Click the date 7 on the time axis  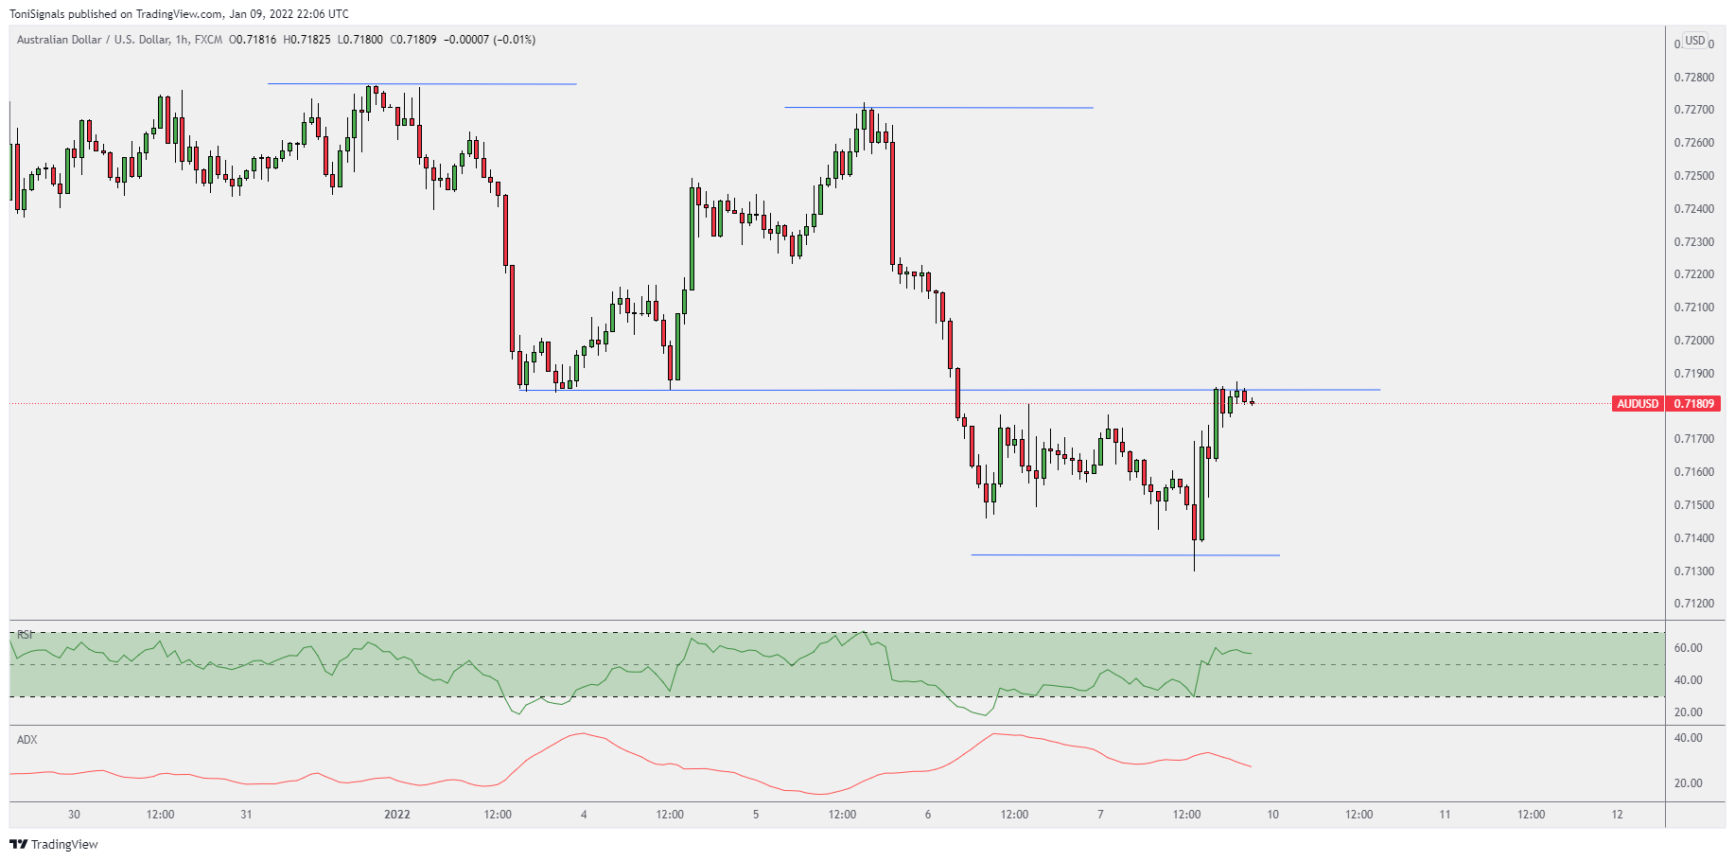[x=1100, y=815]
